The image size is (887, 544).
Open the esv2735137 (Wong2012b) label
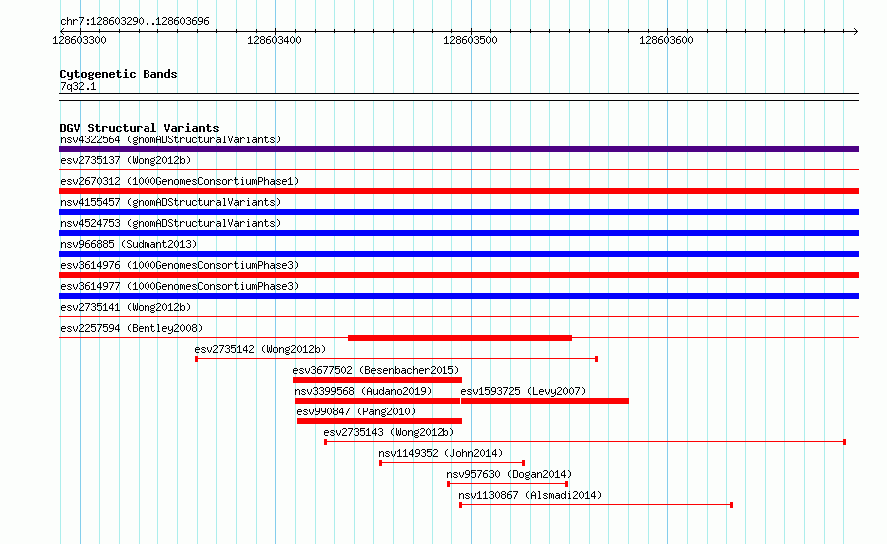pyautogui.click(x=126, y=160)
